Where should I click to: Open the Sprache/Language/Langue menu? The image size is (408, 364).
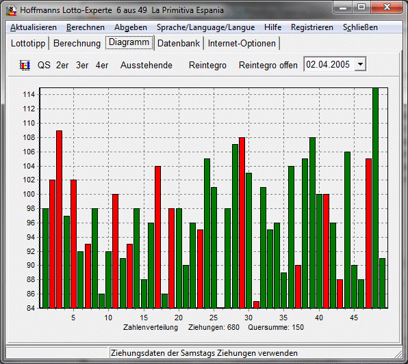[205, 27]
